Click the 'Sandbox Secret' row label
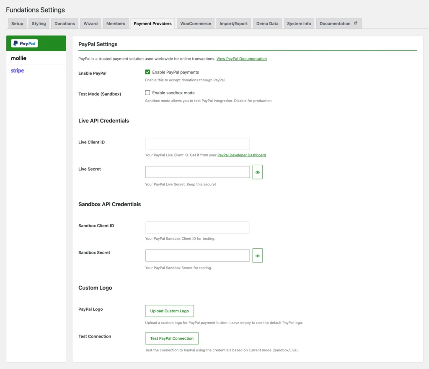This screenshot has height=369, width=429. pos(94,253)
